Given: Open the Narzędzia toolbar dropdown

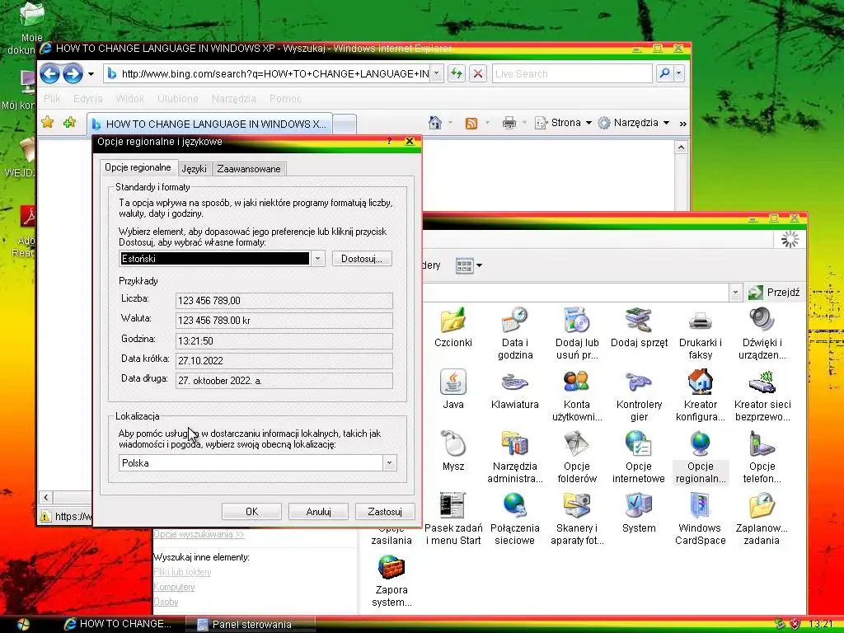Looking at the screenshot, I should [x=634, y=124].
